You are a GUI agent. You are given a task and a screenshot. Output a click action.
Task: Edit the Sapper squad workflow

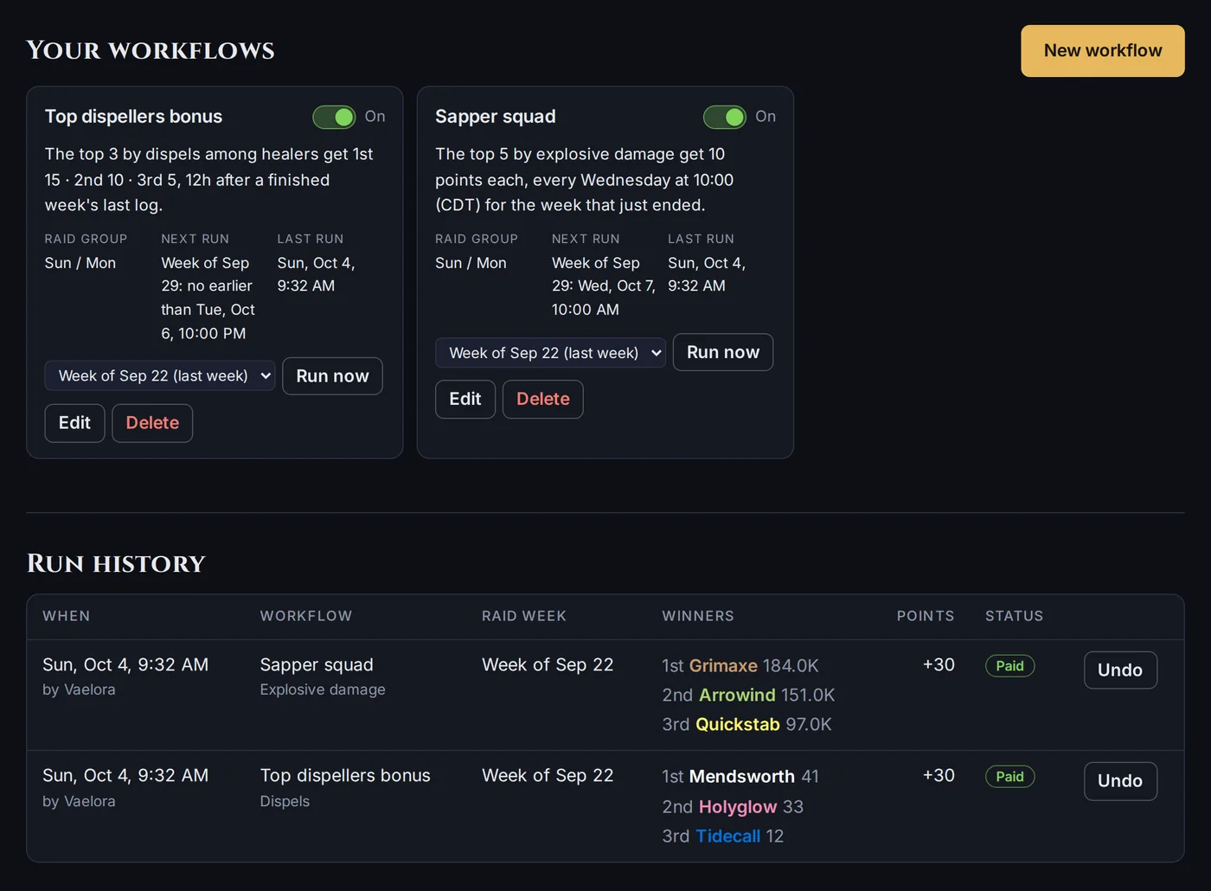pyautogui.click(x=465, y=399)
